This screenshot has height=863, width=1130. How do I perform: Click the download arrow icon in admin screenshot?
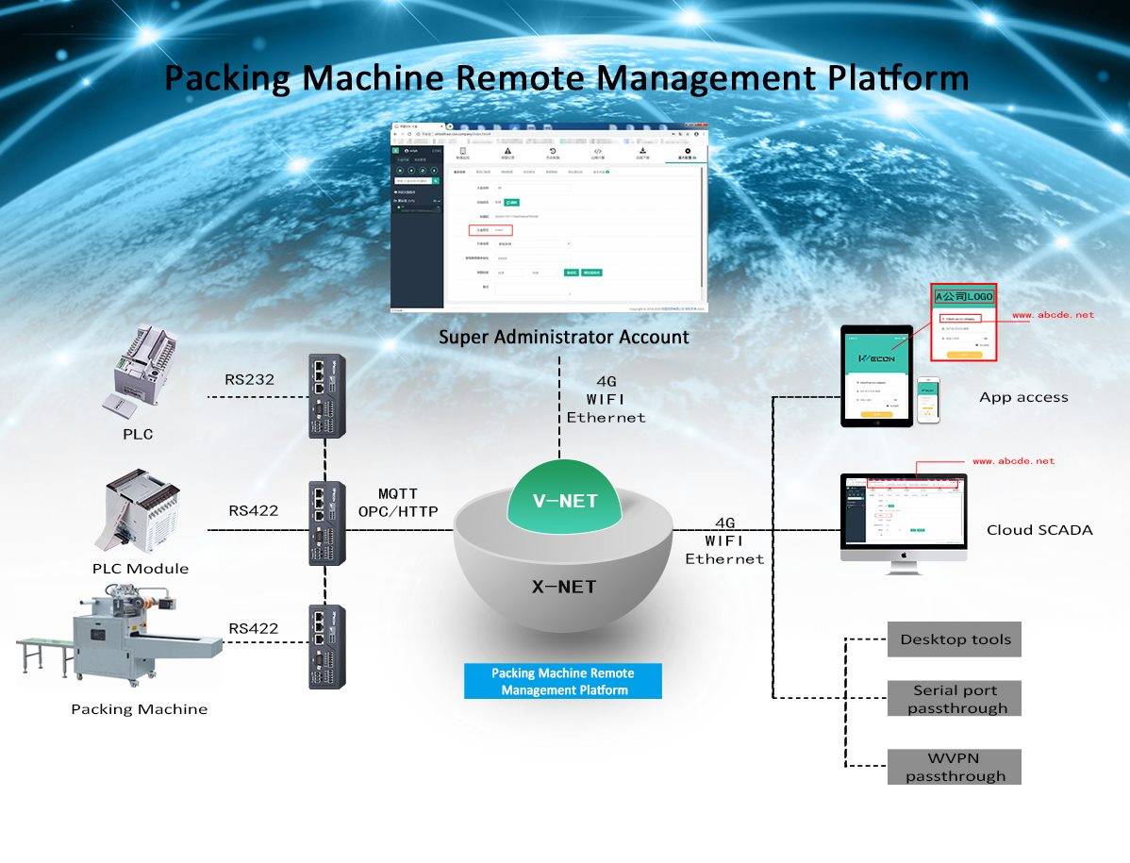pos(642,151)
